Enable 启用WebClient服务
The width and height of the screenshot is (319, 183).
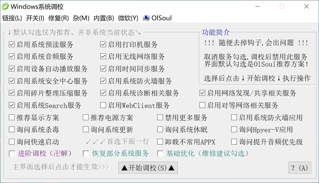pos(103,105)
